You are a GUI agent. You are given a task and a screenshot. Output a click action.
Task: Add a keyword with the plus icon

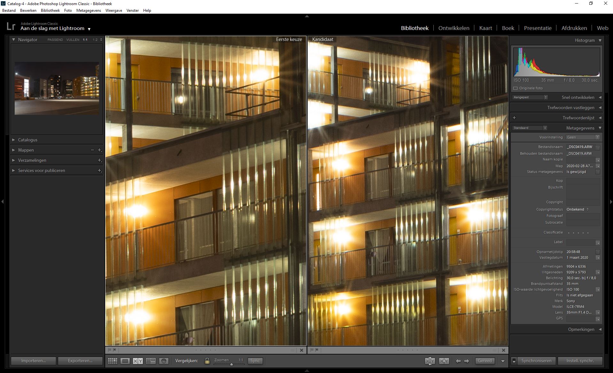[514, 118]
